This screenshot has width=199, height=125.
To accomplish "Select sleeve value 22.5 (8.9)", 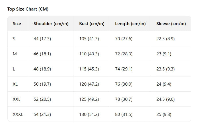I will tap(165, 39).
